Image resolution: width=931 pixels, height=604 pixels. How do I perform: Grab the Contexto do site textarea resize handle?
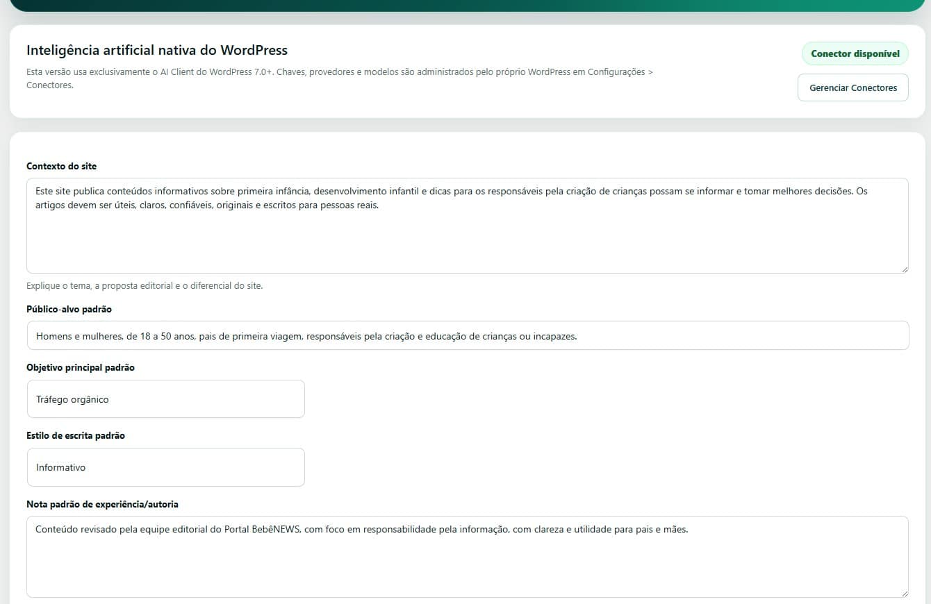(x=903, y=269)
